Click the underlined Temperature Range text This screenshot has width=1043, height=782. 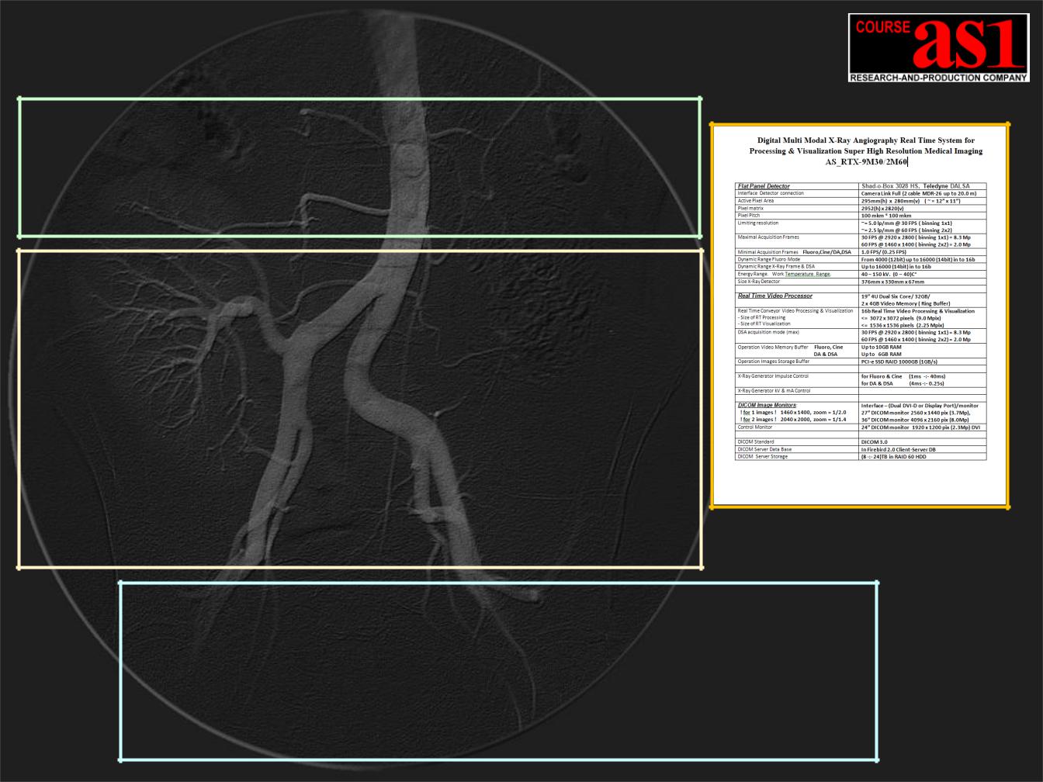807,274
